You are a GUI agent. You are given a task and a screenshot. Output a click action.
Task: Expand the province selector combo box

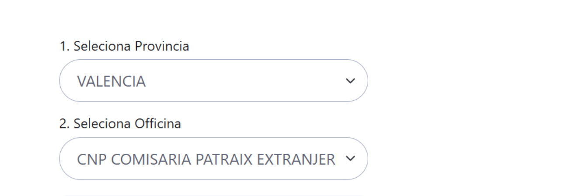pyautogui.click(x=213, y=81)
